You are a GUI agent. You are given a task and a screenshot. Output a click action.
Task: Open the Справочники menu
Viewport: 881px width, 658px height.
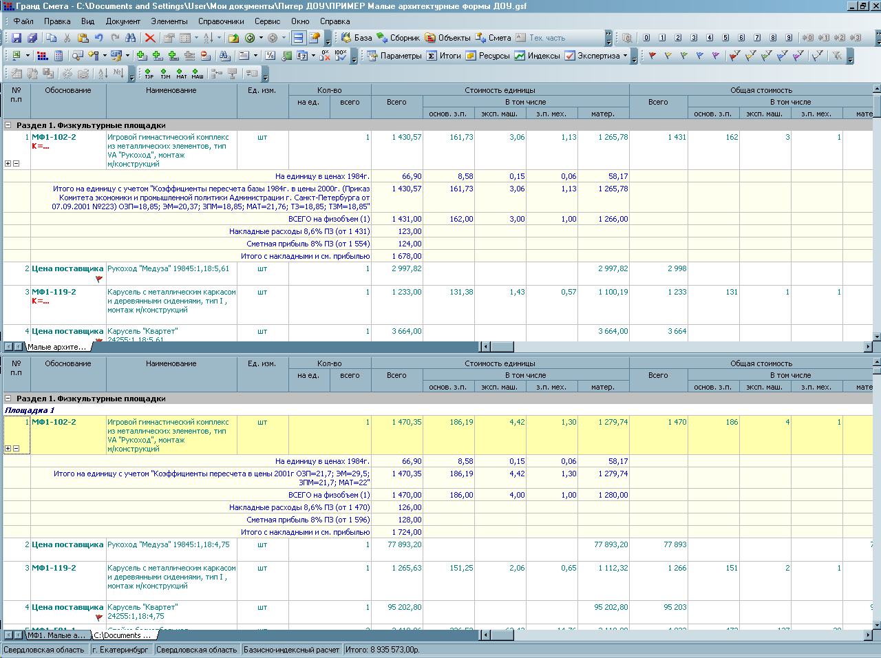(221, 21)
